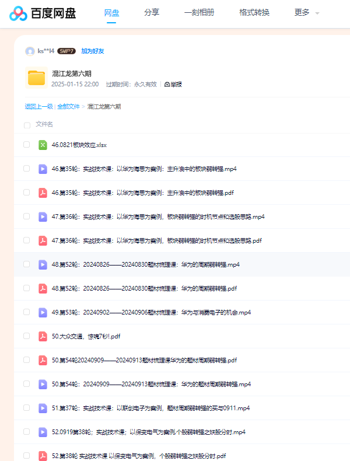The height and width of the screenshot is (461, 350).
Task: Check the box for 50.大众交通 pdf file
Action: 26,336
